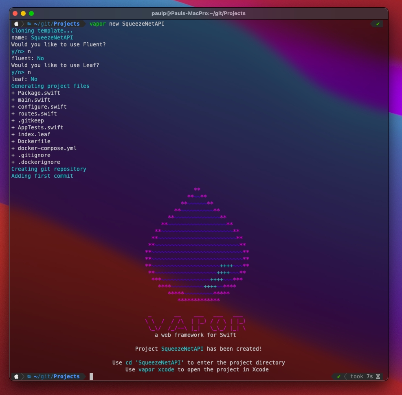
Task: Close the terminal window with the red button
Action: tap(15, 13)
